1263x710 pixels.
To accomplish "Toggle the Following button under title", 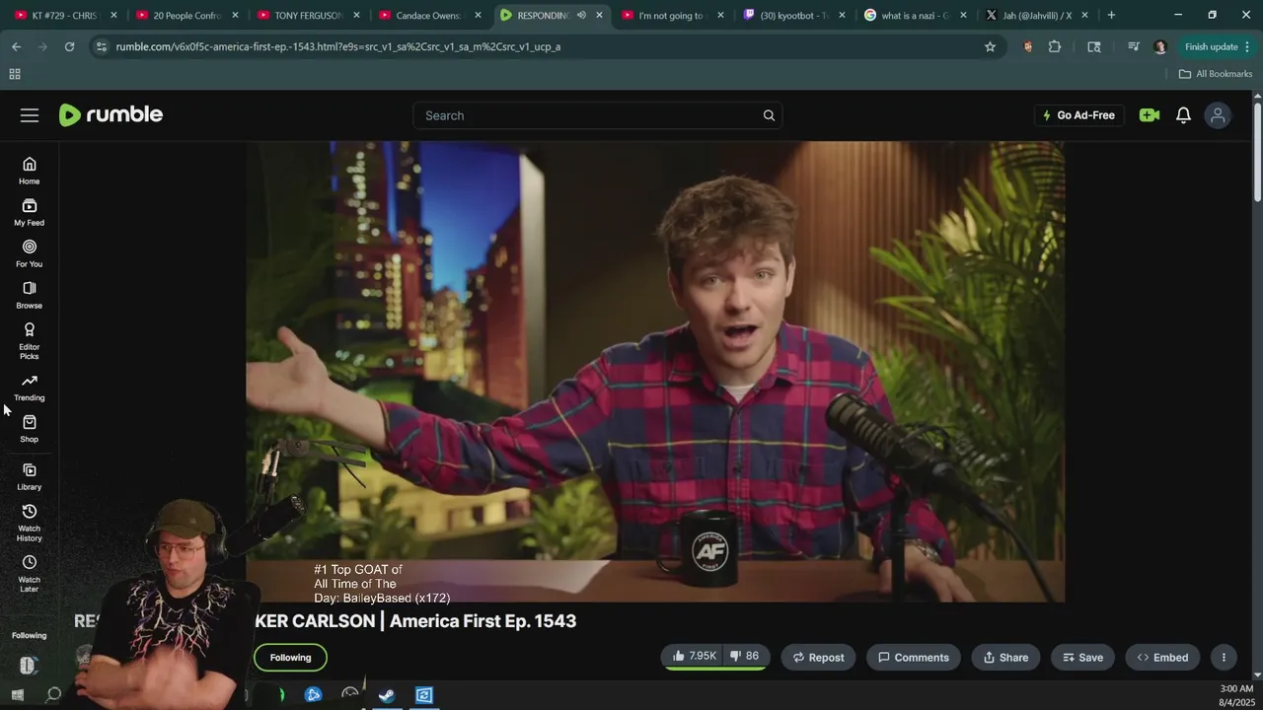I will (x=290, y=657).
